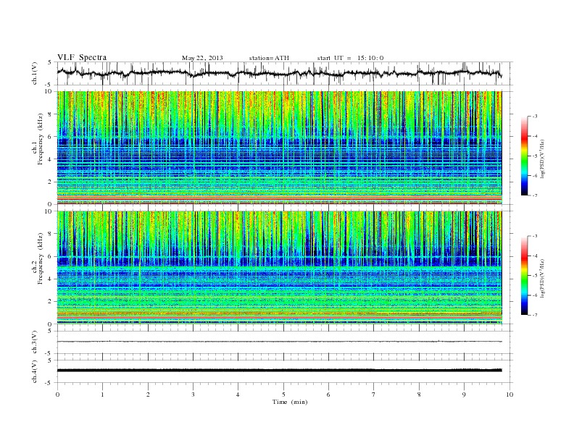Image resolution: width=574 pixels, height=443 pixels.
Task: Click inside the ch.1 voltage waveform panel
Action: coord(284,73)
